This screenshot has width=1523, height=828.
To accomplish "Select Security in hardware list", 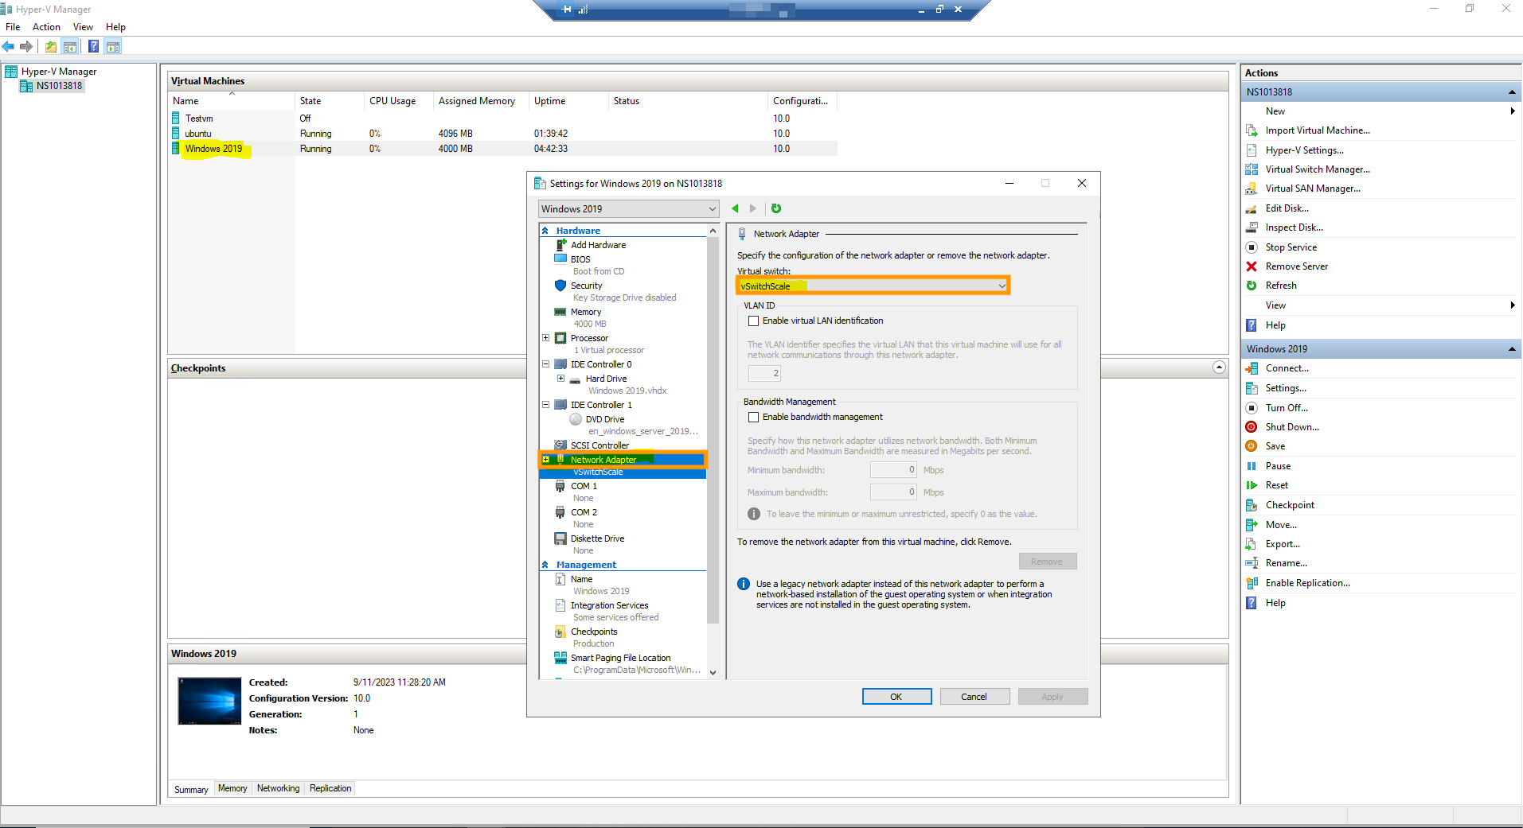I will (587, 286).
